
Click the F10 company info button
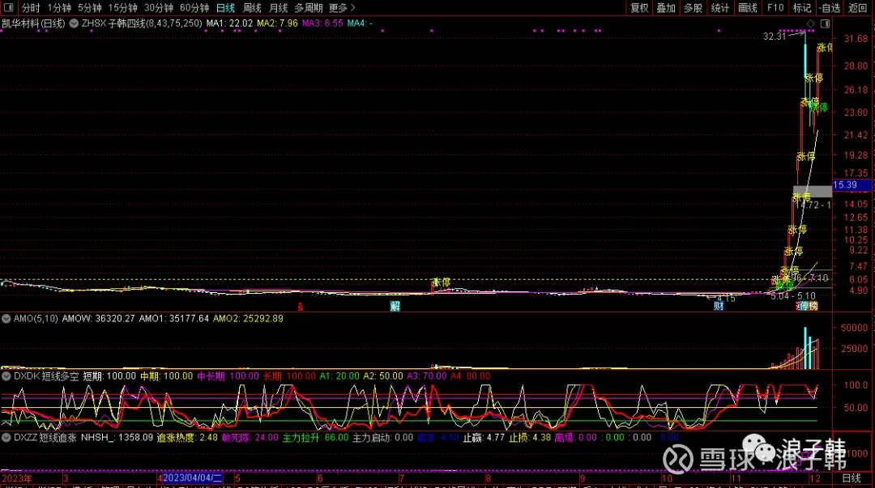(775, 7)
